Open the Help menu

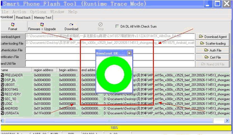[73, 12]
